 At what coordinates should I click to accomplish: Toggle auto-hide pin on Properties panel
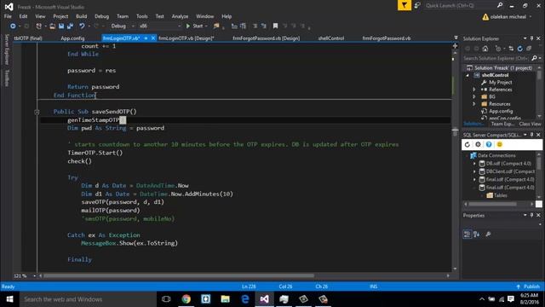[531, 216]
